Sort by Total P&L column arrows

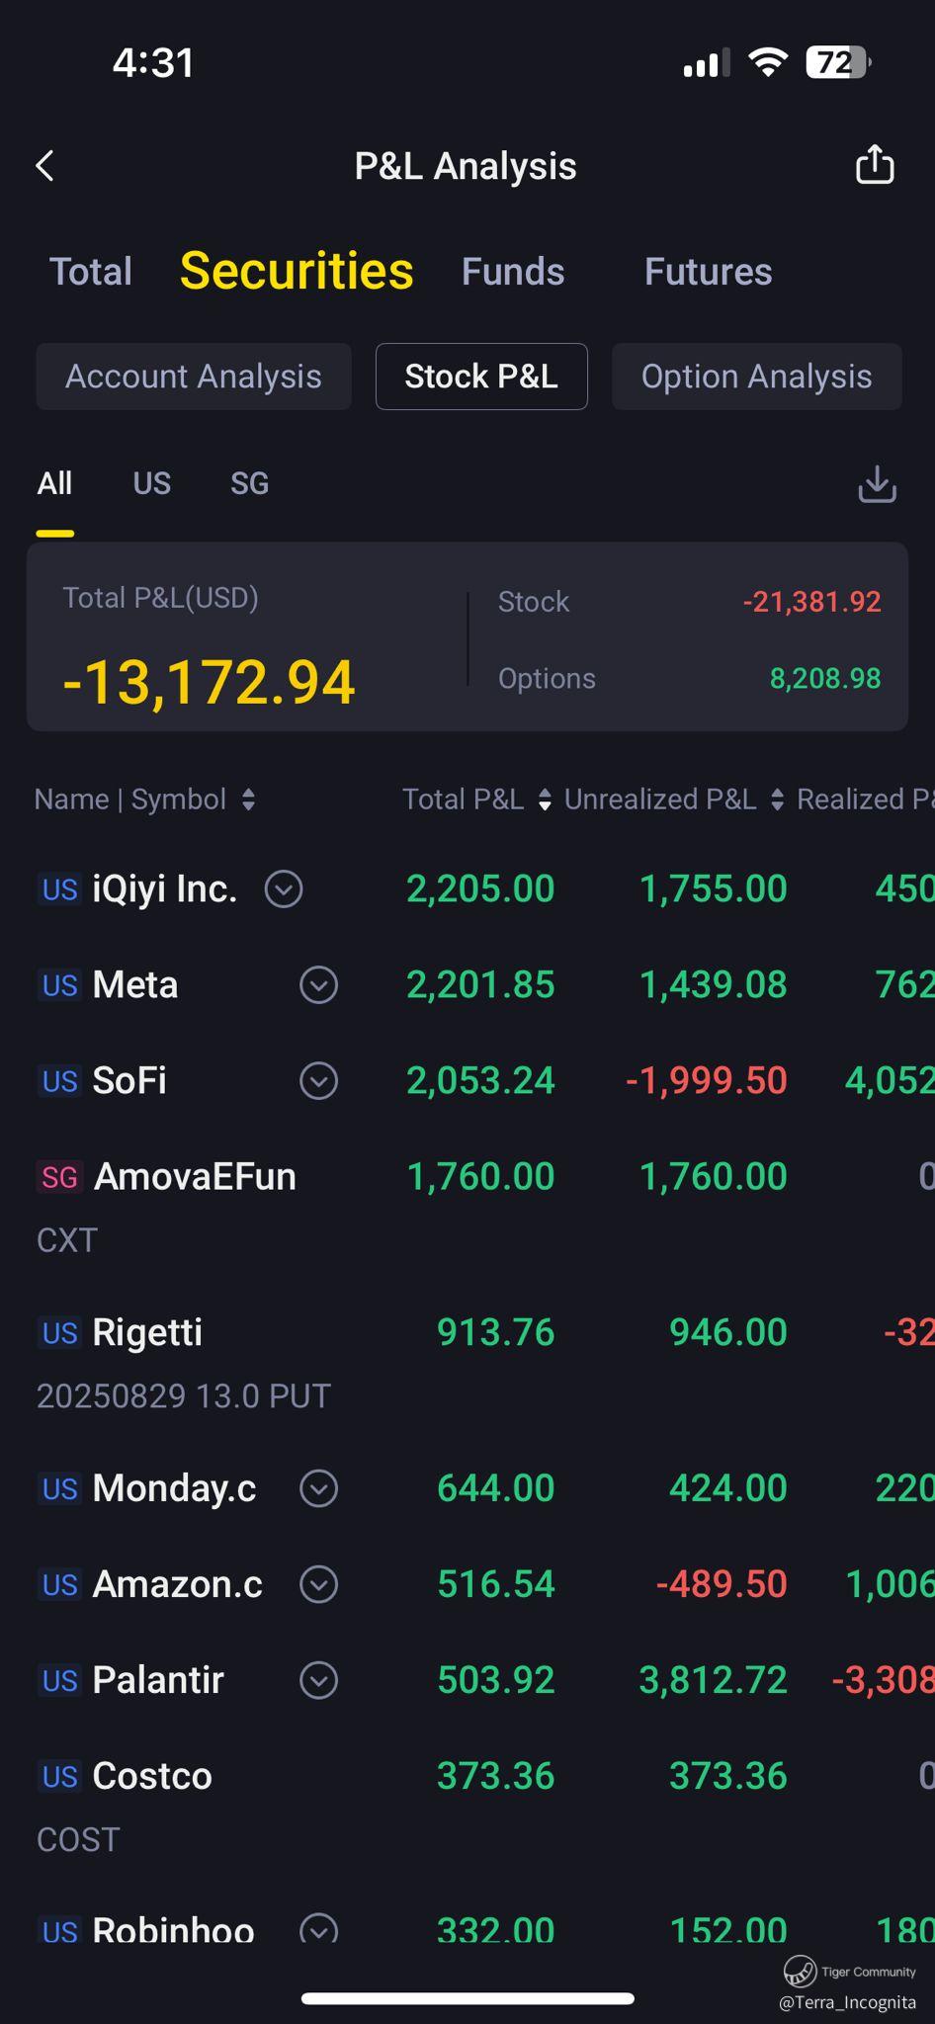tap(545, 800)
